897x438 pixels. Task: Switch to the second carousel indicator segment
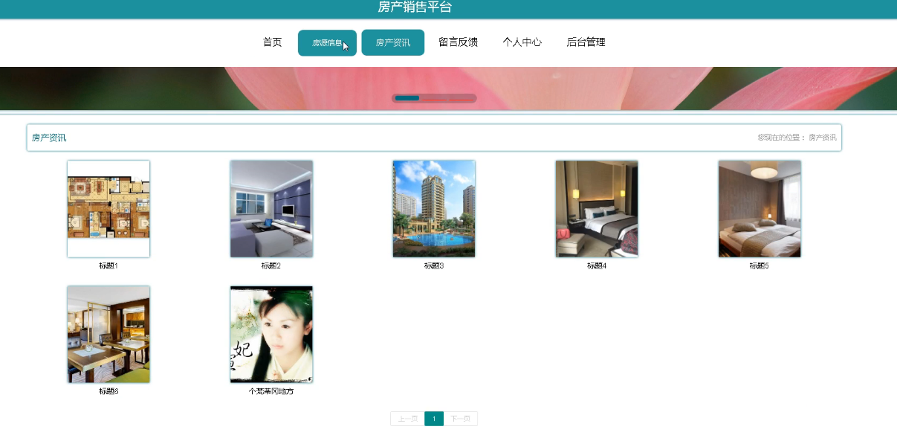coord(434,98)
